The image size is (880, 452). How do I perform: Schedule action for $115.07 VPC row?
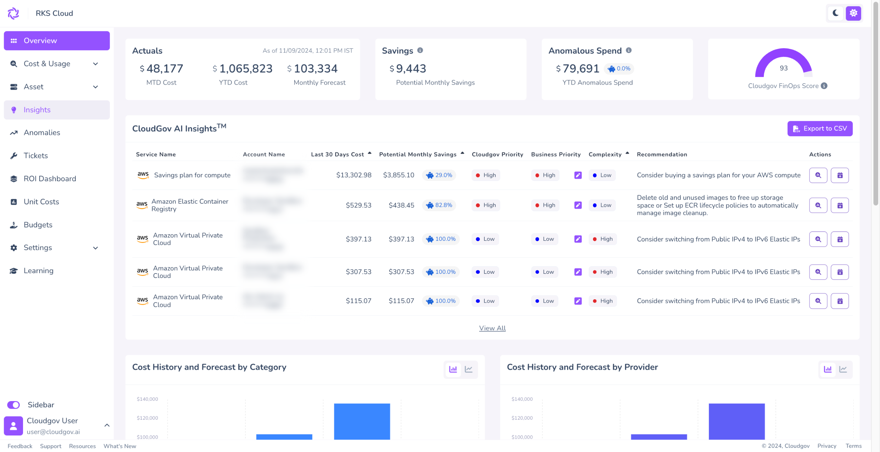(x=839, y=301)
